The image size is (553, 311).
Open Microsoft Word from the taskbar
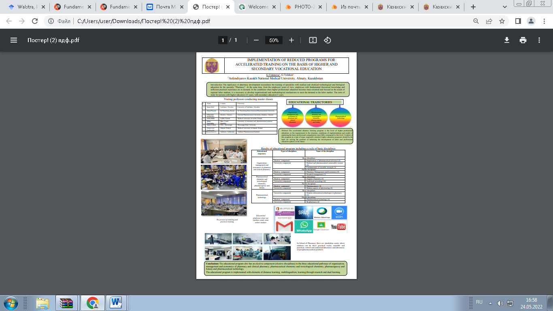pos(116,303)
